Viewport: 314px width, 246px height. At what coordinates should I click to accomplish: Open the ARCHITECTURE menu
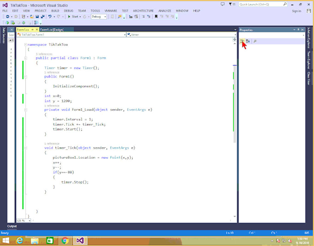tap(144, 11)
